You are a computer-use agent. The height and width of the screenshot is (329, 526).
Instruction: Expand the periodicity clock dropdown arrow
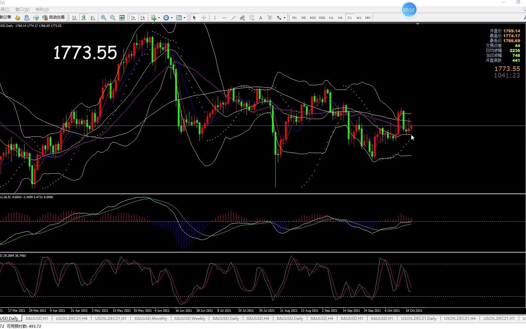(x=172, y=18)
